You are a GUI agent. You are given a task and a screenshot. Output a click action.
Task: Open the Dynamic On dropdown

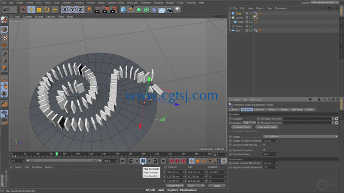(x=249, y=123)
